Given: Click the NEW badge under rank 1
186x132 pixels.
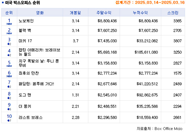Looking at the screenshot, I should pyautogui.click(x=9, y=24).
